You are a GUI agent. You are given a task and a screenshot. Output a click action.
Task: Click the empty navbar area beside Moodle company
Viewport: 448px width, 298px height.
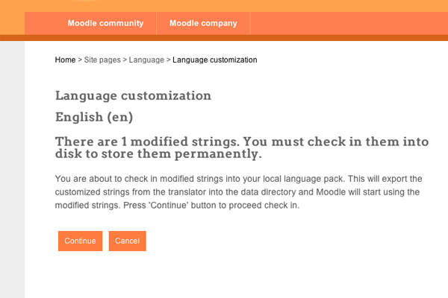point(349,23)
